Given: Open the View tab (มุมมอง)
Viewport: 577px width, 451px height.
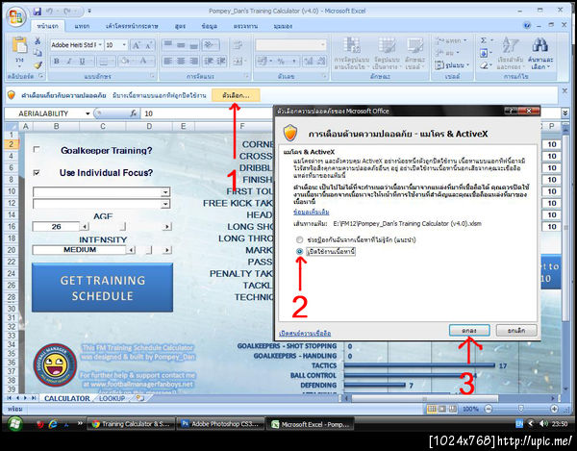Looking at the screenshot, I should [x=283, y=26].
